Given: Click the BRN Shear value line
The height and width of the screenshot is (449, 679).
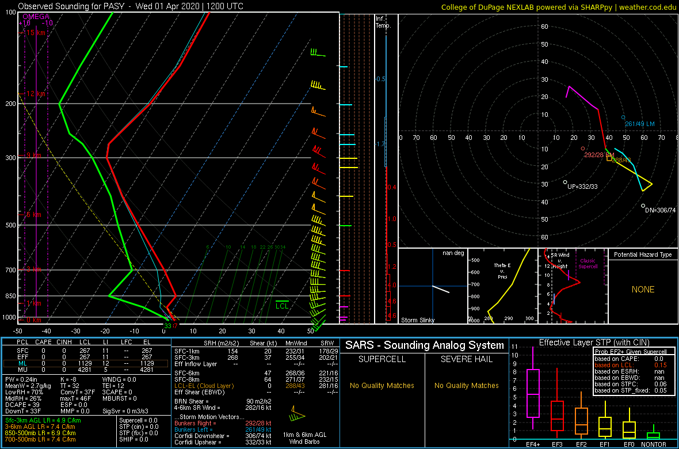Looking at the screenshot, I should point(222,401).
